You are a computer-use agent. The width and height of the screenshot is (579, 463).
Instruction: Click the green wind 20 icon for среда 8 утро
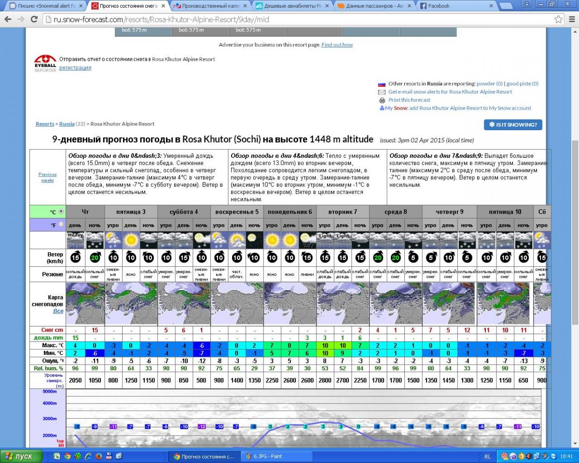pyautogui.click(x=378, y=258)
